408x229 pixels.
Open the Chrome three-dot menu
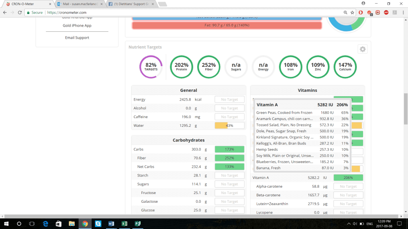click(403, 12)
